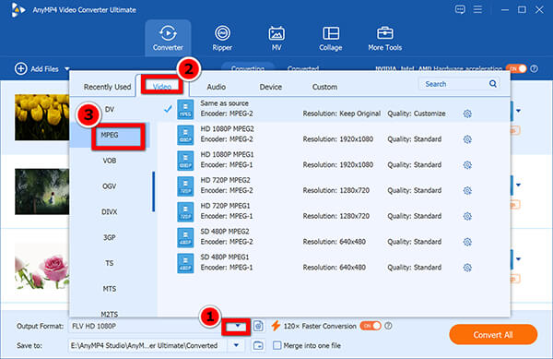
Task: Expand format dropdown beside roses video
Action: (x=518, y=259)
